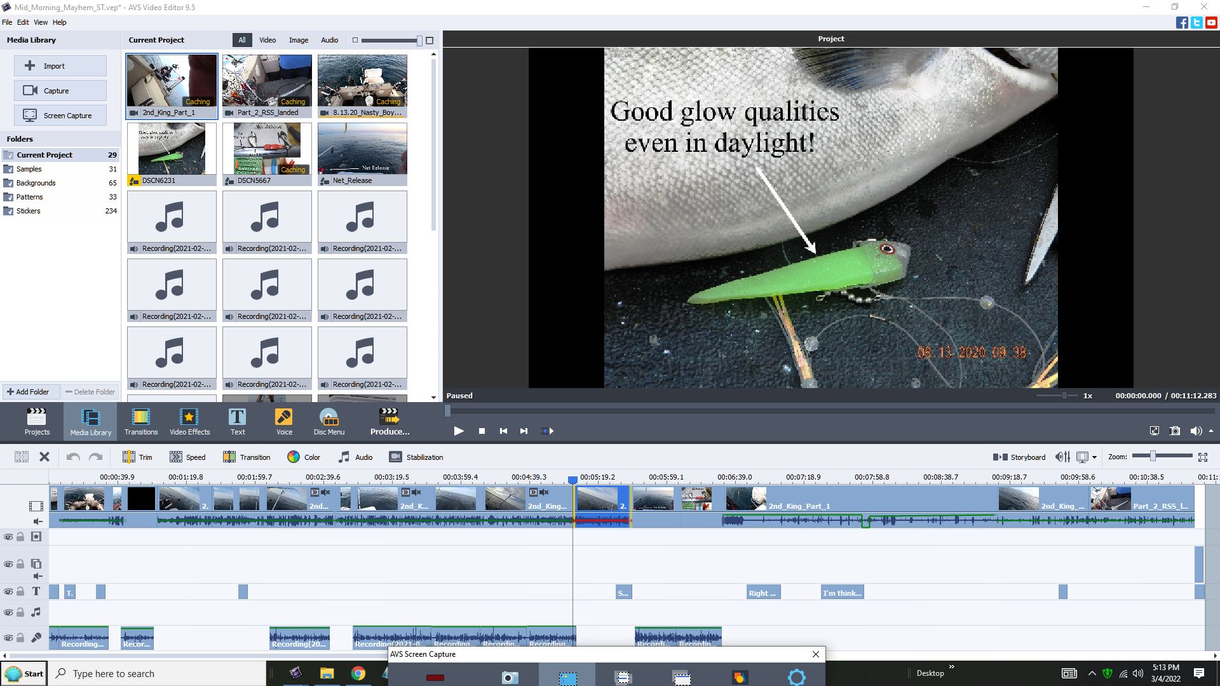Open the Transitions panel
This screenshot has width=1220, height=686.
point(140,422)
